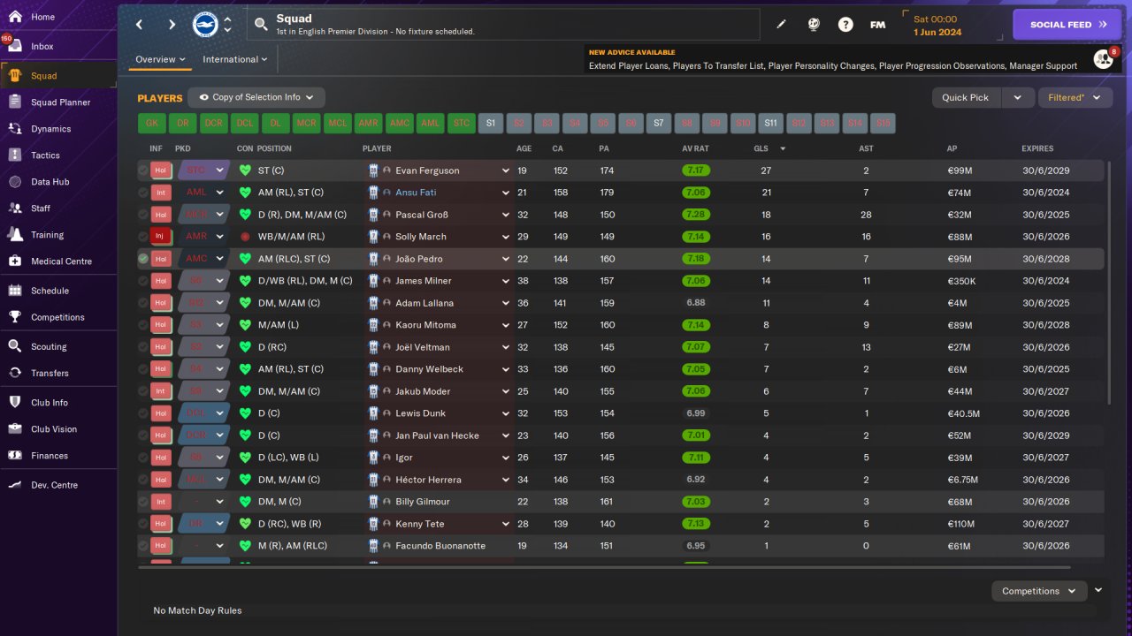Open the Filtered dropdown
The image size is (1132, 636).
(x=1075, y=97)
